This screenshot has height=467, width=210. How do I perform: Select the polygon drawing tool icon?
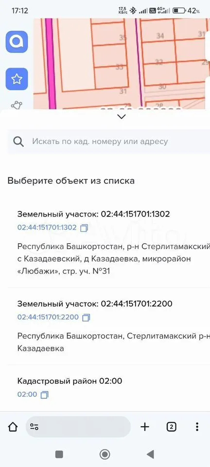click(x=17, y=105)
